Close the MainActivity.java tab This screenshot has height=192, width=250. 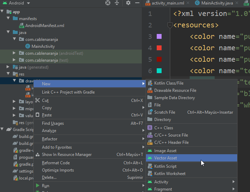tap(237, 3)
